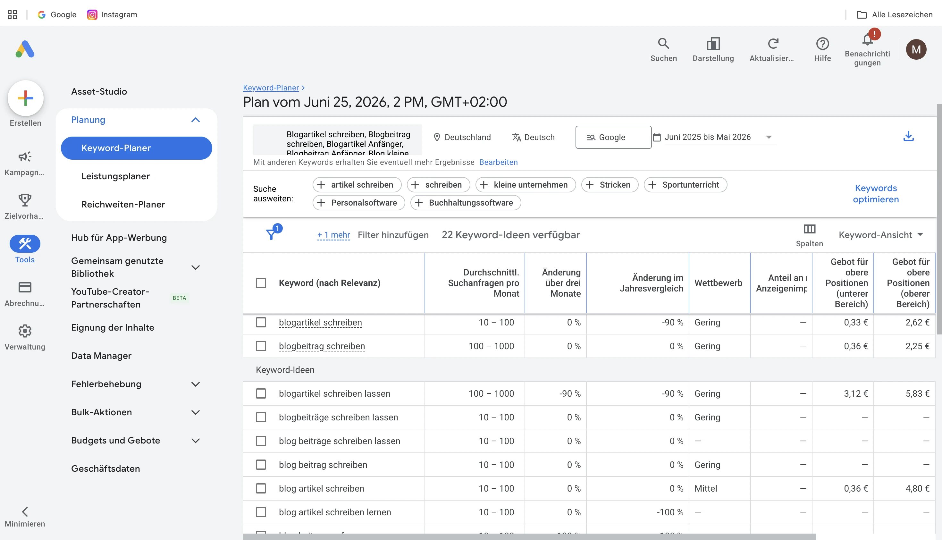Open the Google search network selector
This screenshot has width=942, height=540.
[x=613, y=137]
